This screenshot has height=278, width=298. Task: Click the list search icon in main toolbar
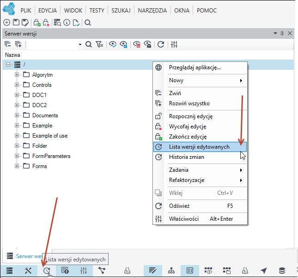pos(57,23)
